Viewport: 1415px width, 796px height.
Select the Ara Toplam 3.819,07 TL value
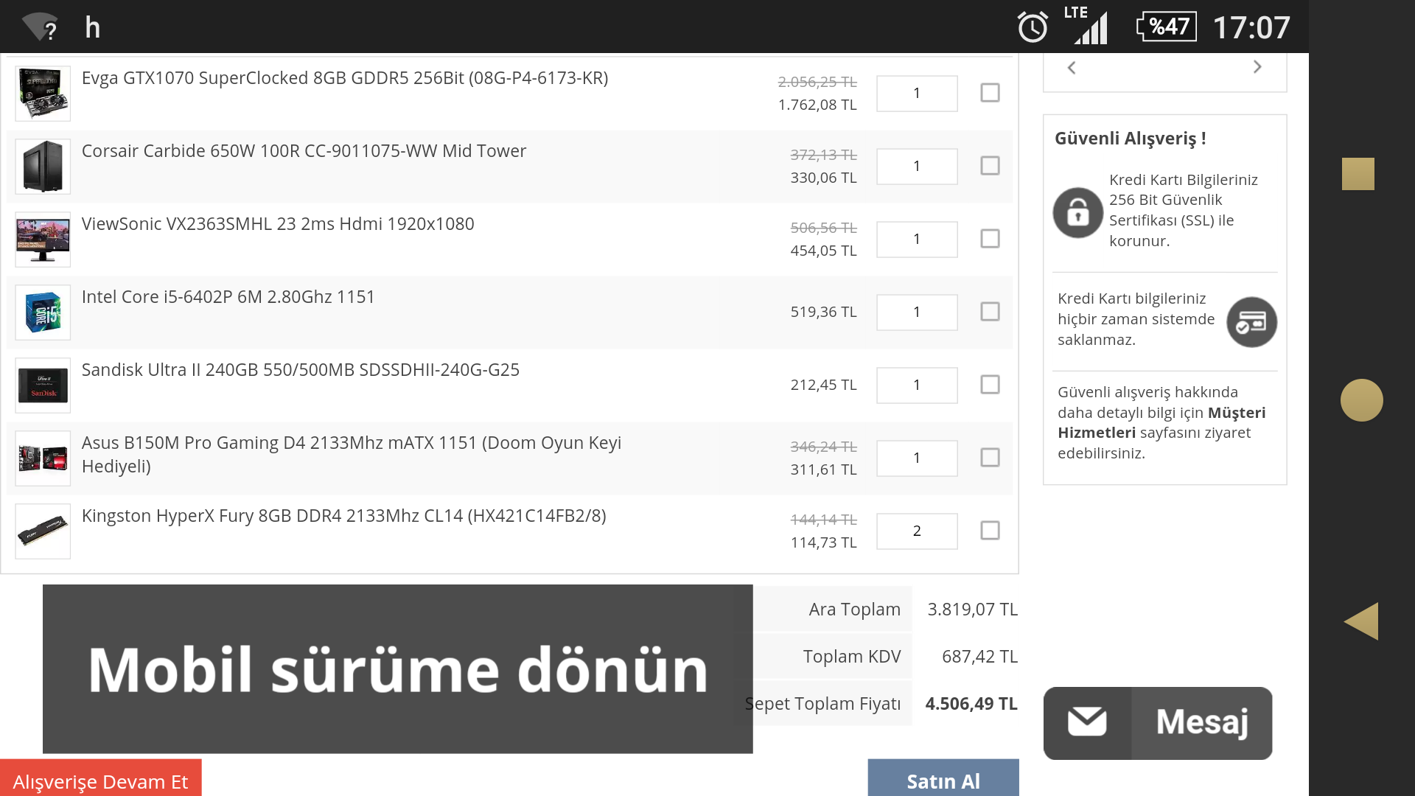[972, 610]
